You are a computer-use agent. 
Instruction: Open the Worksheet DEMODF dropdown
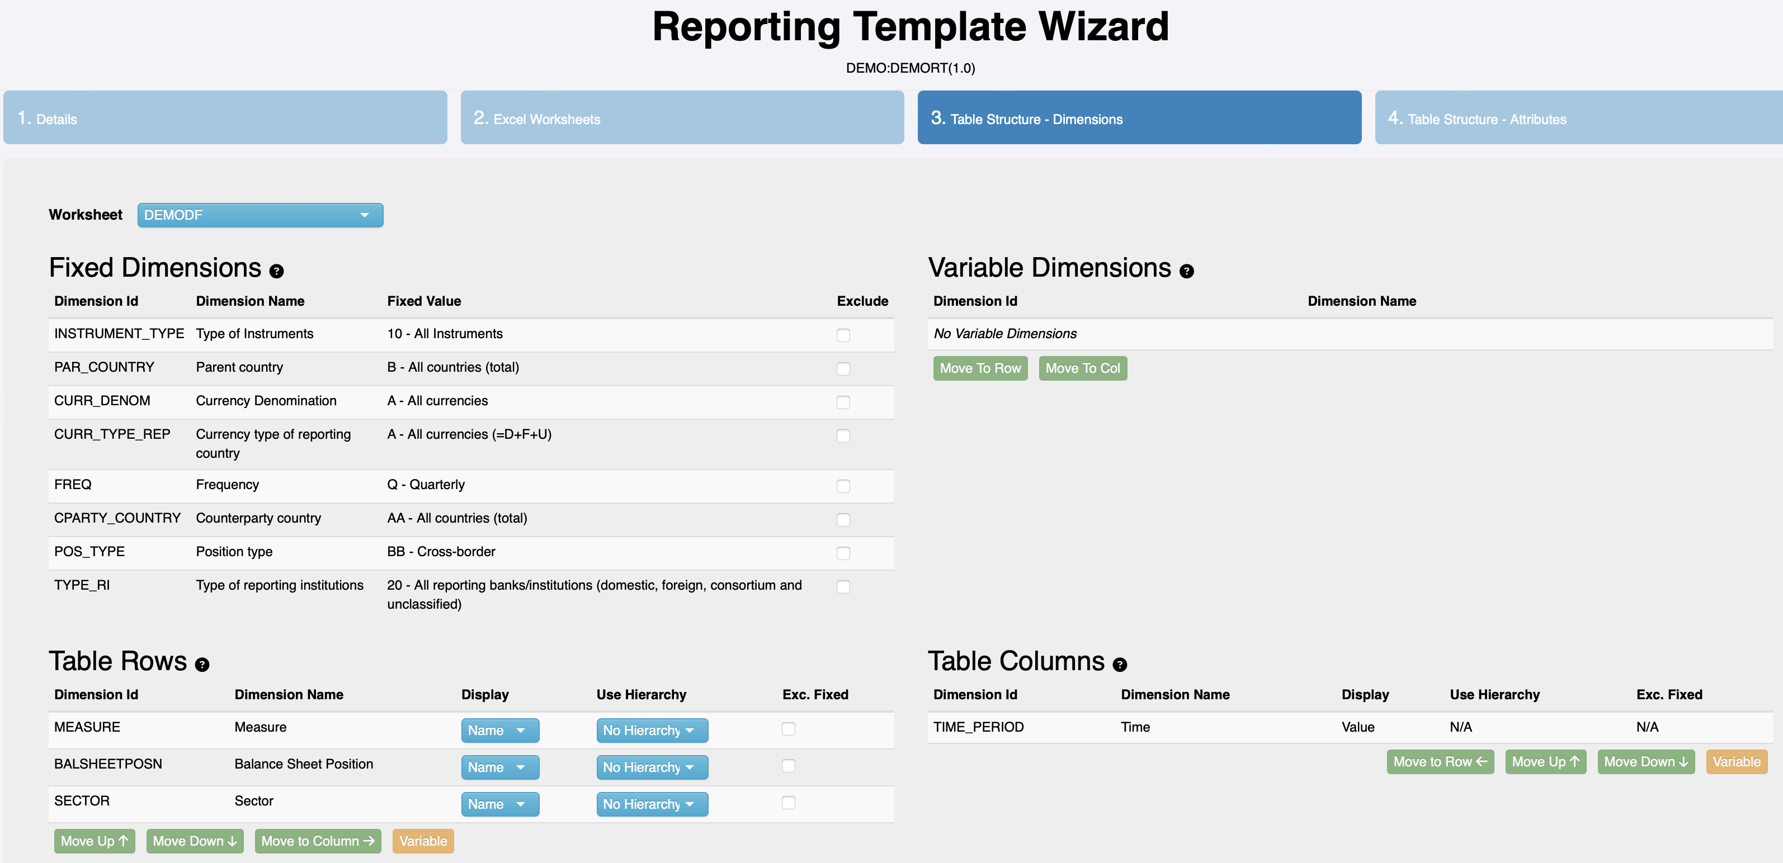260,215
